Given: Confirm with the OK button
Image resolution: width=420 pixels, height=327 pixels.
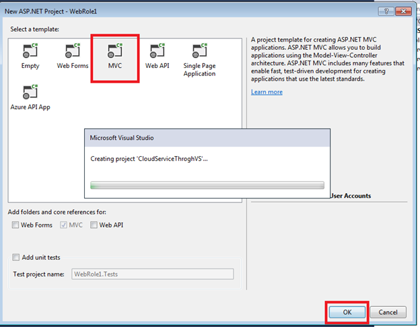Looking at the screenshot, I should [x=347, y=312].
